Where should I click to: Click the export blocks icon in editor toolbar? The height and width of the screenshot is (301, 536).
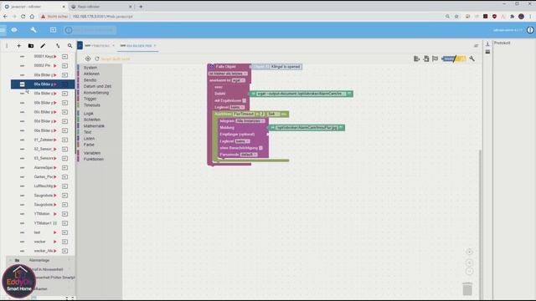[416, 59]
